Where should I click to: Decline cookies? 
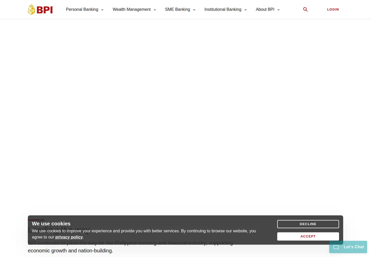(308, 224)
